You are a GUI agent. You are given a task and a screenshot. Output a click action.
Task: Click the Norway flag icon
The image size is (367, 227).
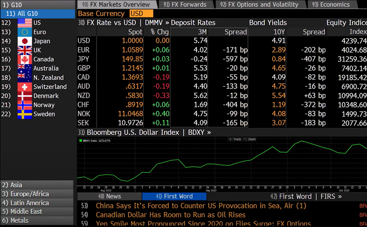(x=25, y=105)
